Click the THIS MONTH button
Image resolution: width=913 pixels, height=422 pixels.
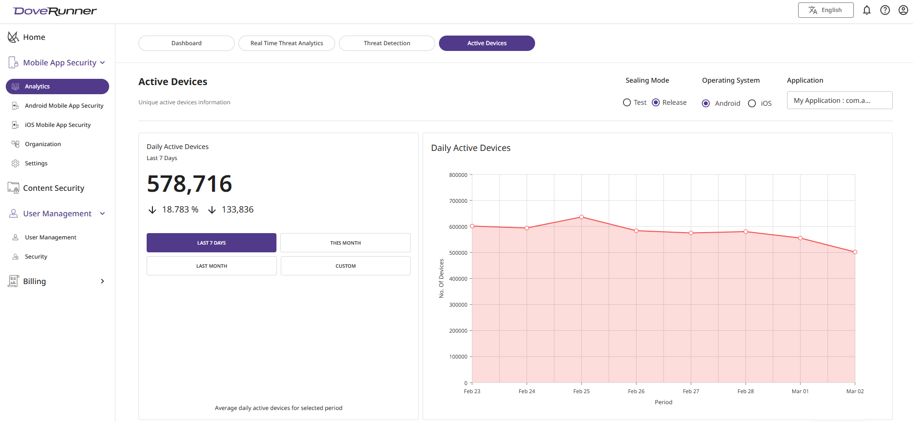[345, 243]
